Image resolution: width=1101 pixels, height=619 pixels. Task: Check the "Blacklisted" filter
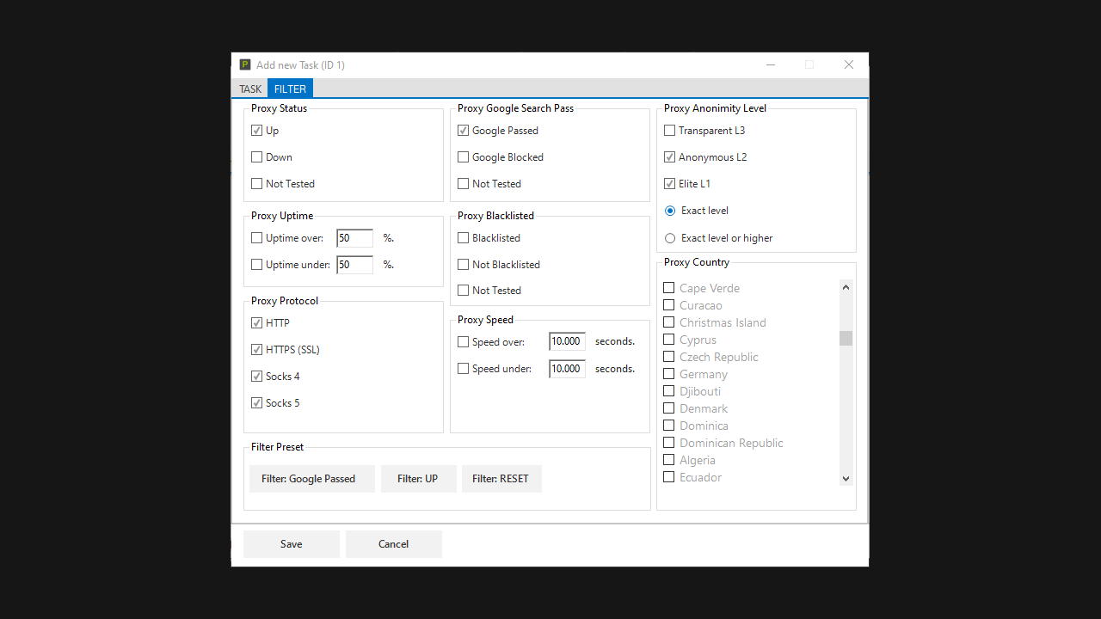point(463,238)
